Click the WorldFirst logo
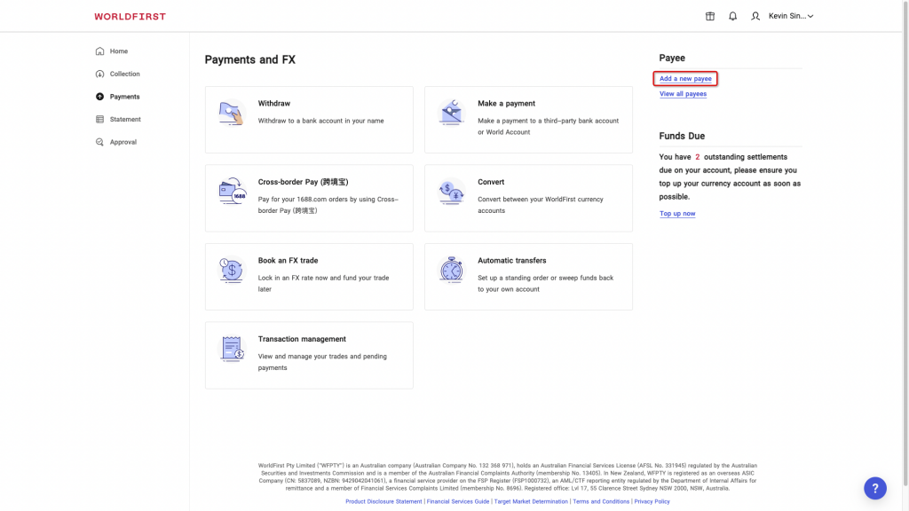Viewport: 909px width, 511px height. pyautogui.click(x=130, y=17)
